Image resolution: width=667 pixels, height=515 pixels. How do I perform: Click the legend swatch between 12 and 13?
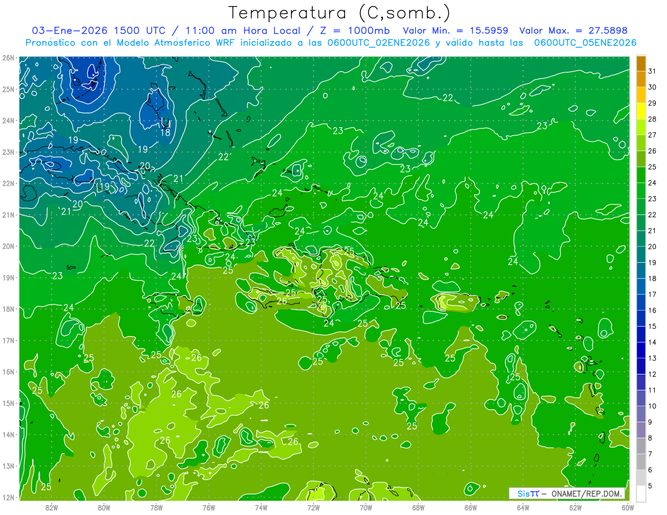click(641, 366)
